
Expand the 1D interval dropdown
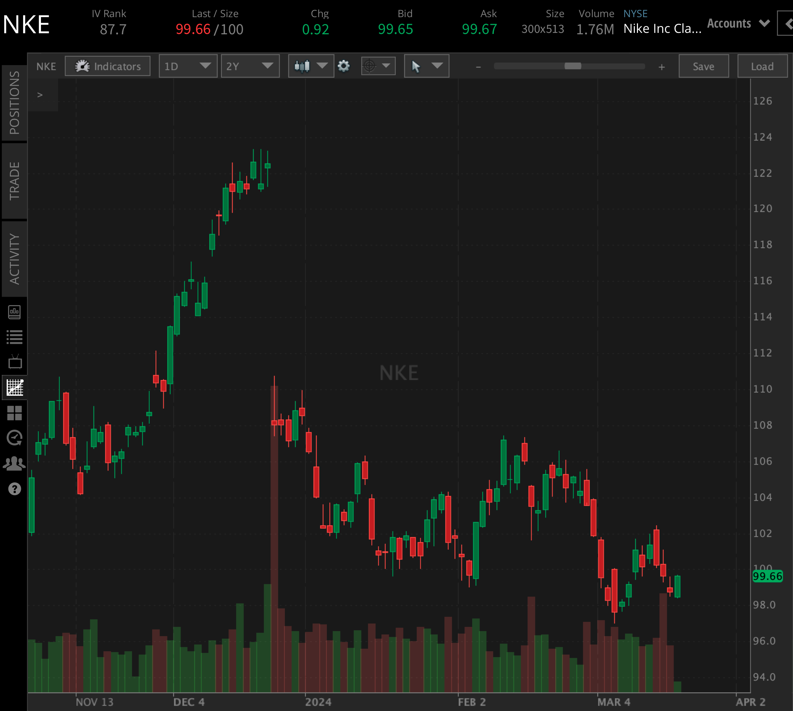(188, 66)
